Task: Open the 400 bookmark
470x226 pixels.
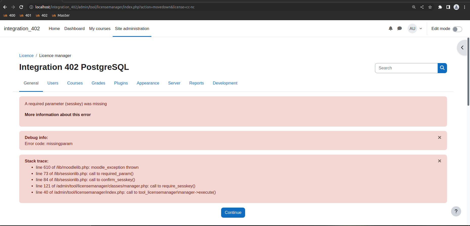Action: pos(9,15)
